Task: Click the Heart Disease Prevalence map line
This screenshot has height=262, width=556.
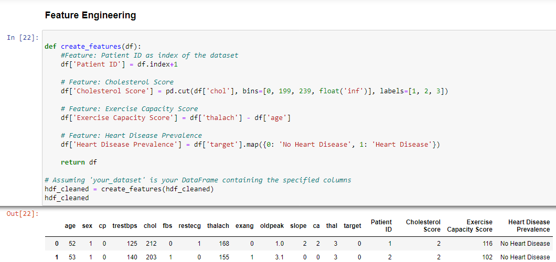Action: [x=250, y=145]
